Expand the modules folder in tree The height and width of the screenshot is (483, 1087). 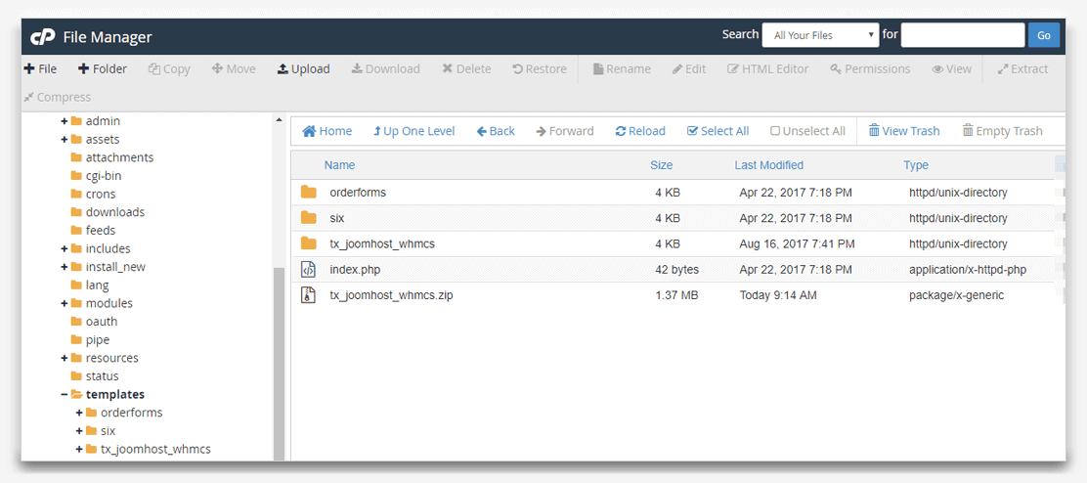point(65,304)
